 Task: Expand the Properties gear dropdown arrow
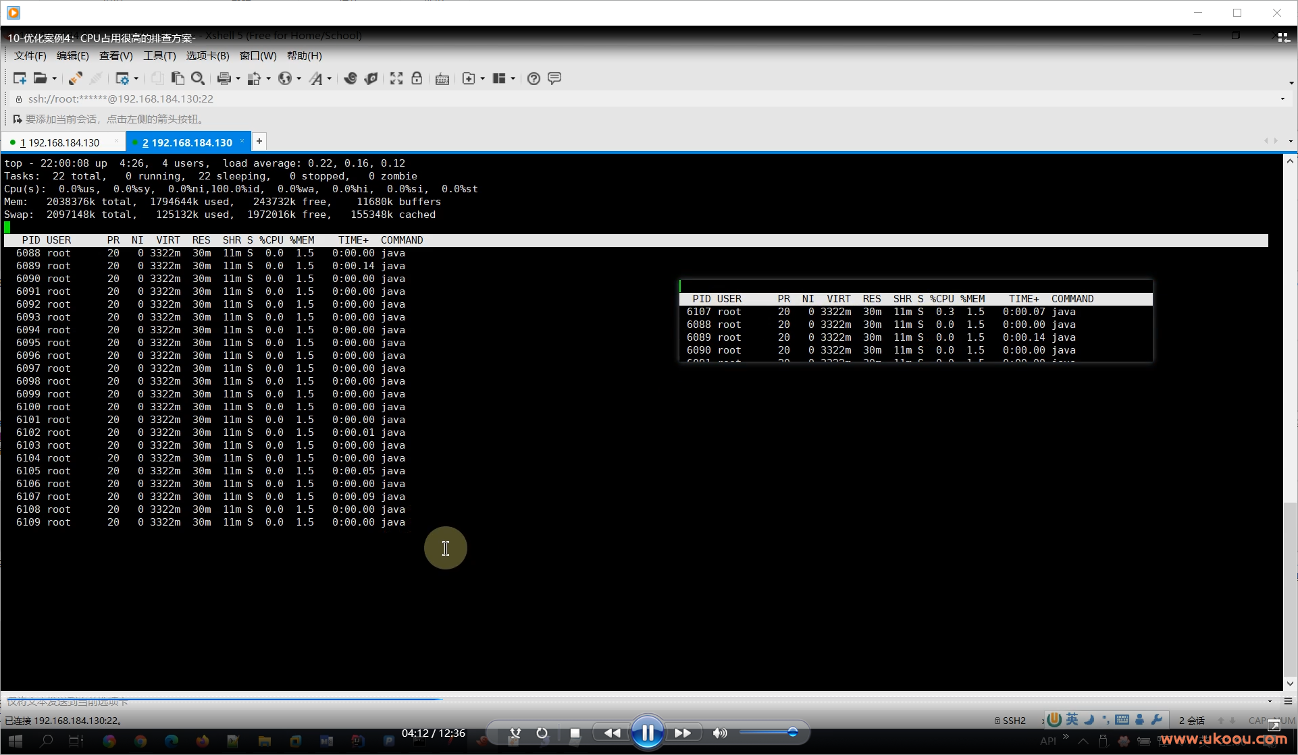point(136,78)
